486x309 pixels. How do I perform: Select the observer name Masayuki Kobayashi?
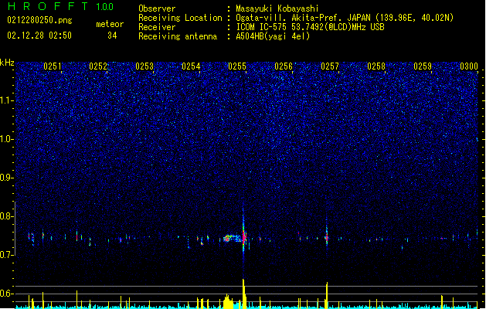pyautogui.click(x=277, y=8)
